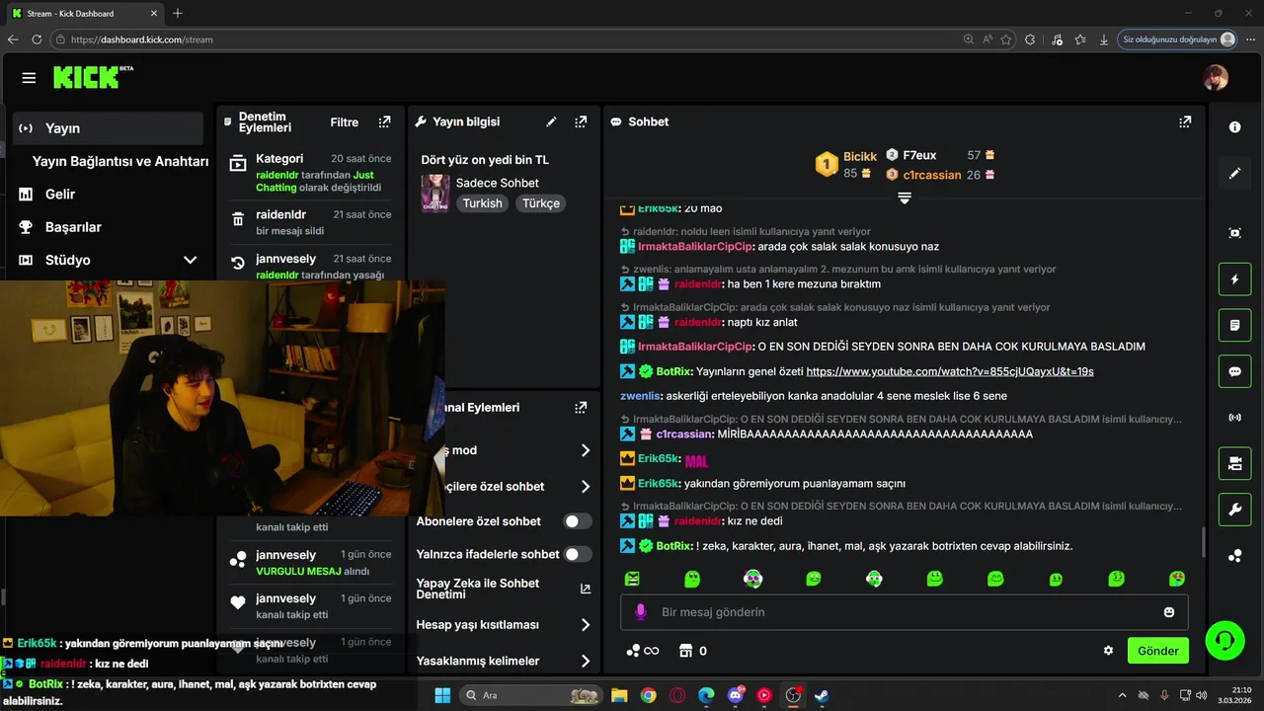1264x711 pixels.
Task: Pop out the Denetim Eylemleri panel
Action: click(x=384, y=122)
